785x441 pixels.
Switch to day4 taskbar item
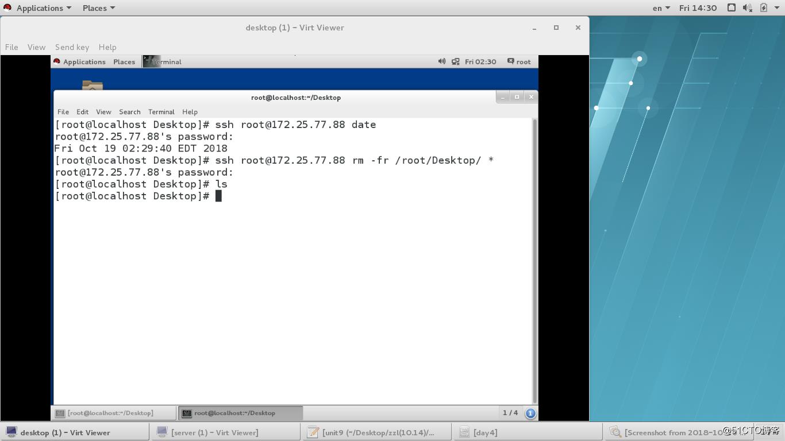coord(528,432)
